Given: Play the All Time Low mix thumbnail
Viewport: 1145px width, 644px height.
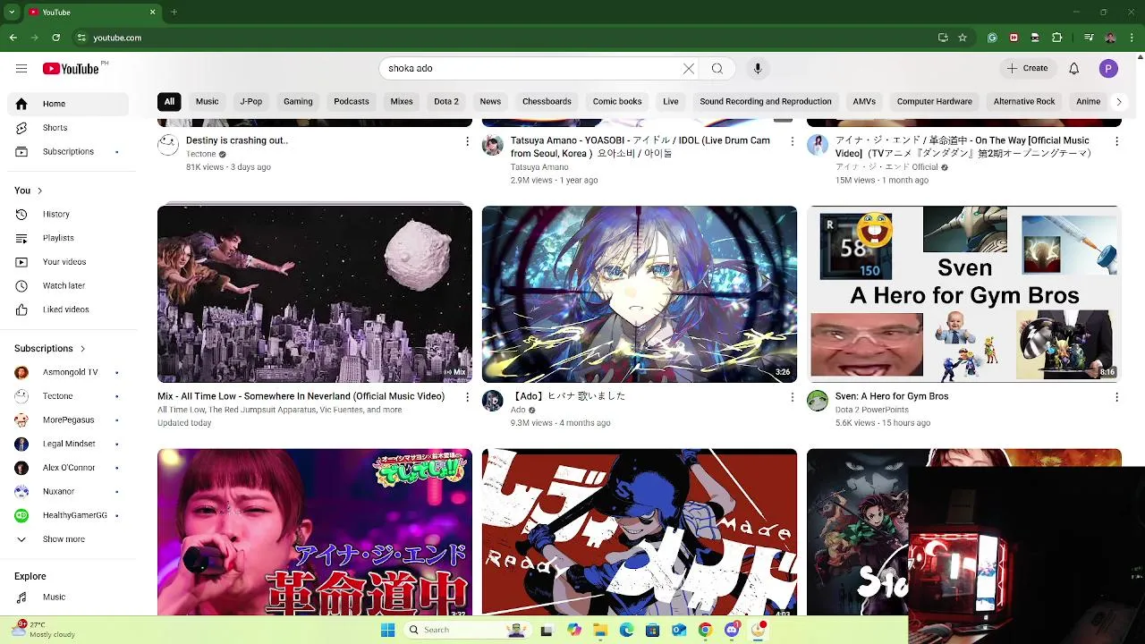Looking at the screenshot, I should pos(315,294).
